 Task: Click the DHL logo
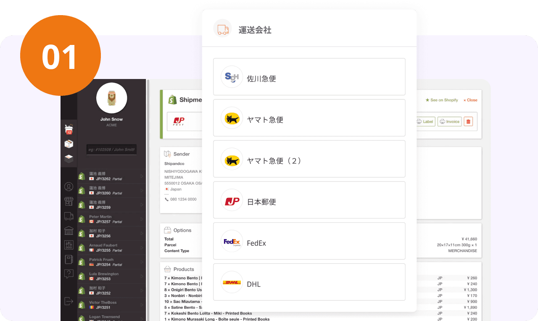(x=232, y=282)
